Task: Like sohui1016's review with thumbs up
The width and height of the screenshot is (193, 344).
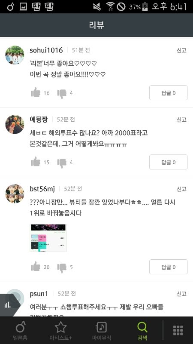Action: pos(36,92)
